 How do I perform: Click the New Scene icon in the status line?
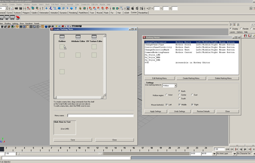(x=12, y=8)
